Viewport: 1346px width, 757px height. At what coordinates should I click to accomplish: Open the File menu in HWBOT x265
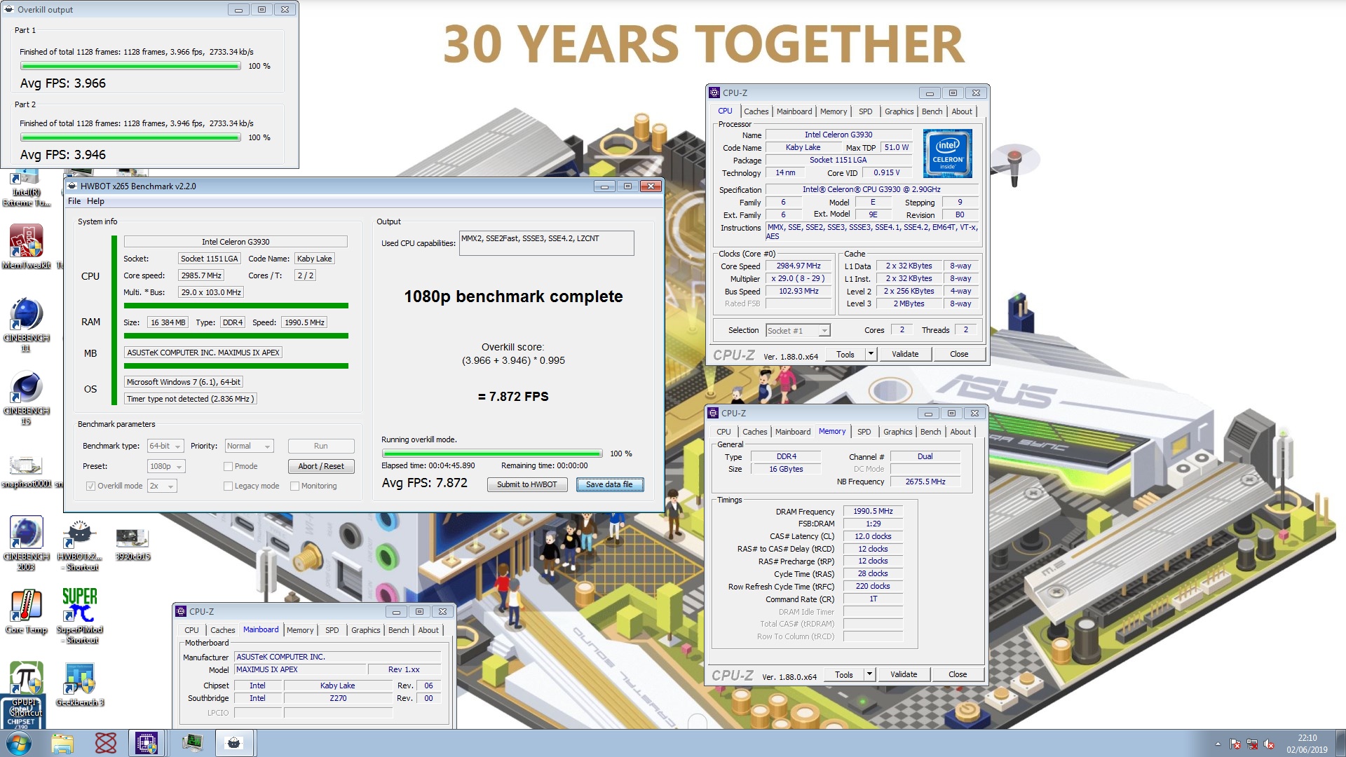[74, 202]
